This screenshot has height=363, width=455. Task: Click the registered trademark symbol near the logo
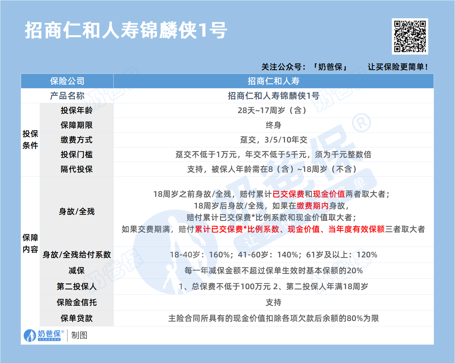tap(63, 331)
